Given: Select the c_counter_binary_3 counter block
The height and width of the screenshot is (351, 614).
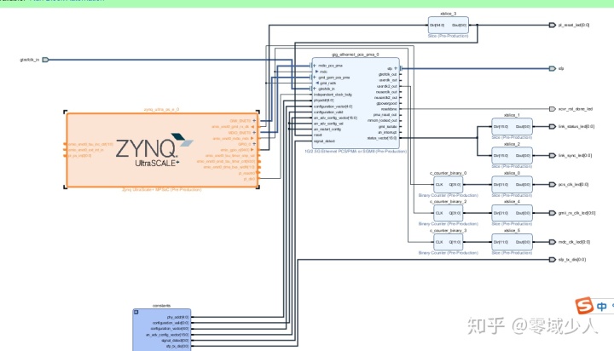Looking at the screenshot, I should (448, 242).
